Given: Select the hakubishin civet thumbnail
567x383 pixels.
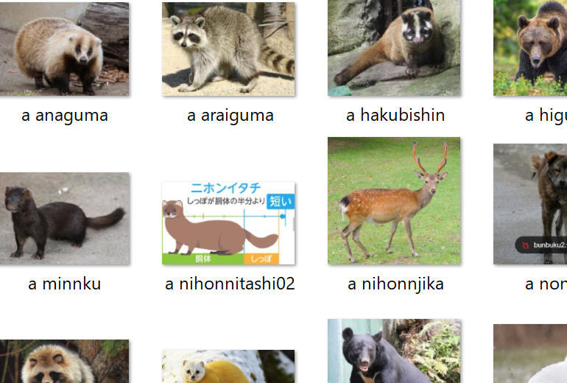Looking at the screenshot, I should pyautogui.click(x=394, y=48).
